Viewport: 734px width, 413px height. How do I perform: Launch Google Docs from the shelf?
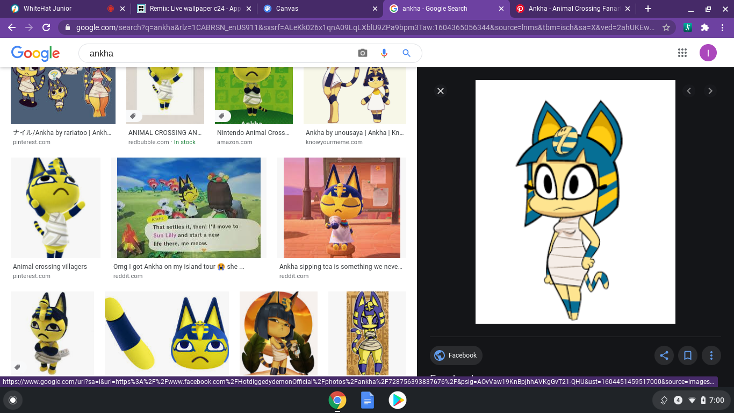coord(368,400)
